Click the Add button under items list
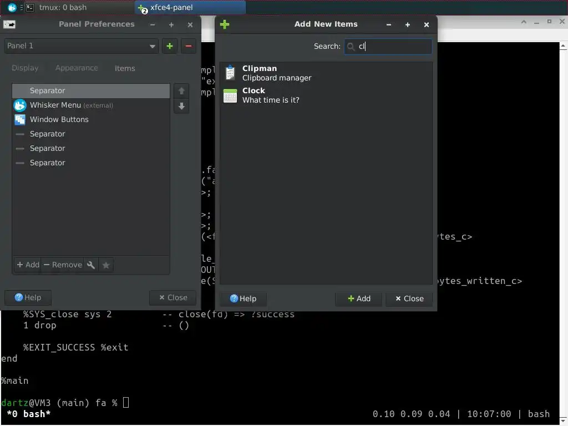Screen dimensions: 568x426 click(28, 265)
